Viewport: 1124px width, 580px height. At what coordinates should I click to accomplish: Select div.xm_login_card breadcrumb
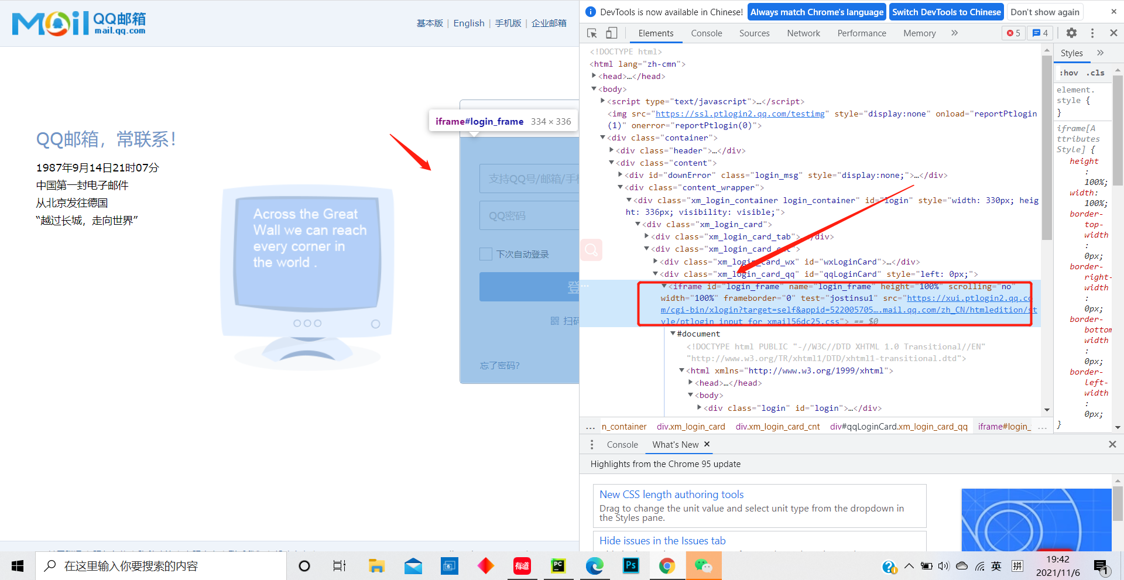pyautogui.click(x=691, y=427)
